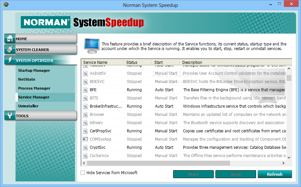Open Startup Manager
Screen dimensions: 301x187
pos(34,70)
